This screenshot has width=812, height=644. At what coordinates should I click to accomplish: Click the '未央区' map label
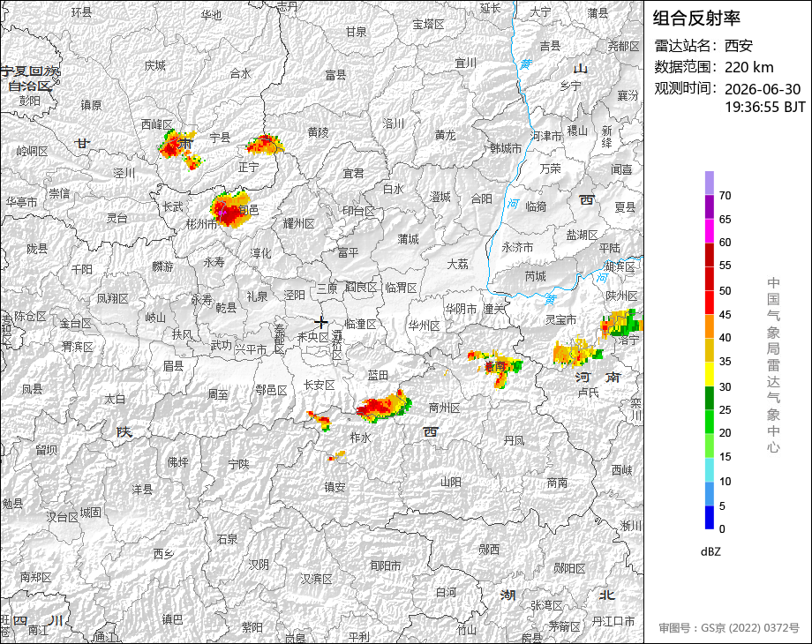pyautogui.click(x=312, y=337)
